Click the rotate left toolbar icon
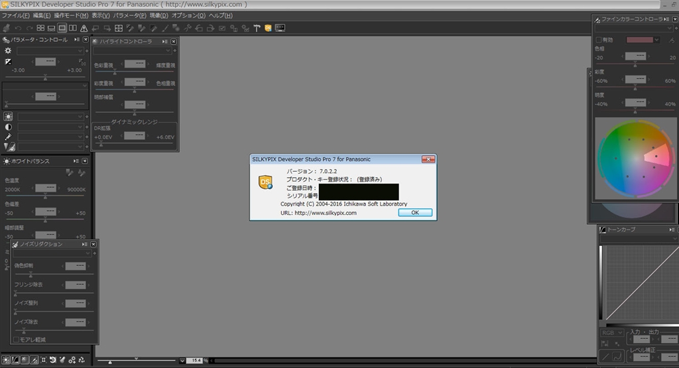Image resolution: width=679 pixels, height=368 pixels. click(x=199, y=28)
